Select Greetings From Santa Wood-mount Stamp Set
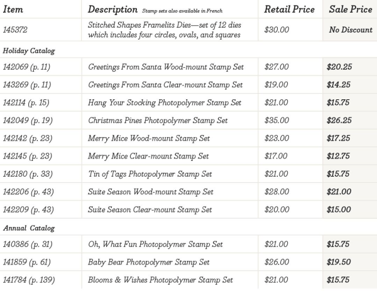The height and width of the screenshot is (291, 377). click(166, 67)
